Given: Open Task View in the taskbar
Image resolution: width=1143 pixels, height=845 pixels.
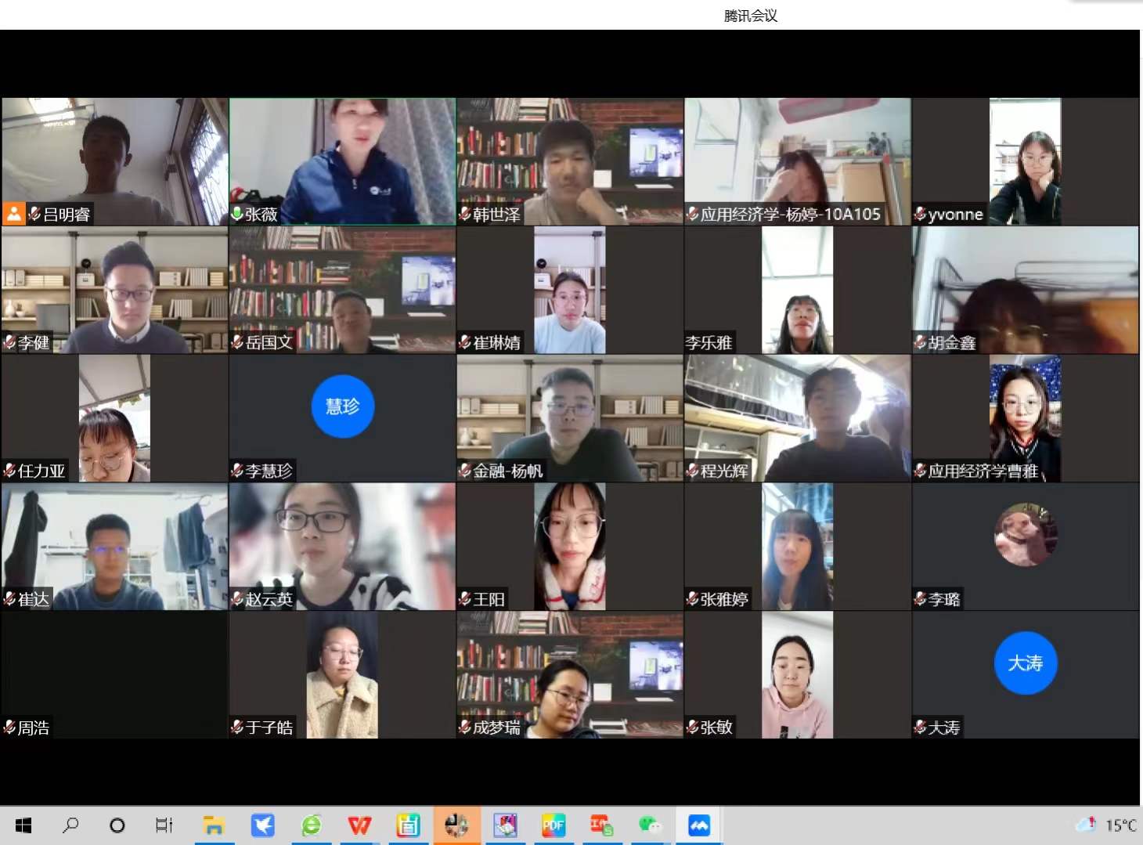Looking at the screenshot, I should pos(164,825).
